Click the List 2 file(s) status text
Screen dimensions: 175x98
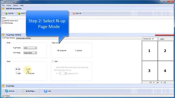pyautogui.click(x=6, y=96)
